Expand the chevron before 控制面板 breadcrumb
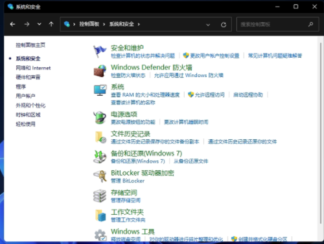The image size is (324, 244). [74, 25]
